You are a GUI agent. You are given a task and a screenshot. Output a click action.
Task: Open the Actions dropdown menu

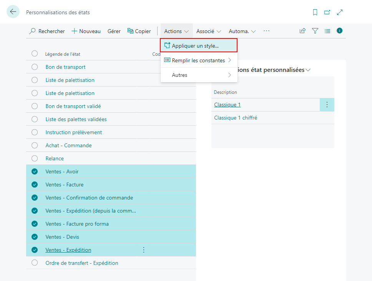click(x=176, y=31)
